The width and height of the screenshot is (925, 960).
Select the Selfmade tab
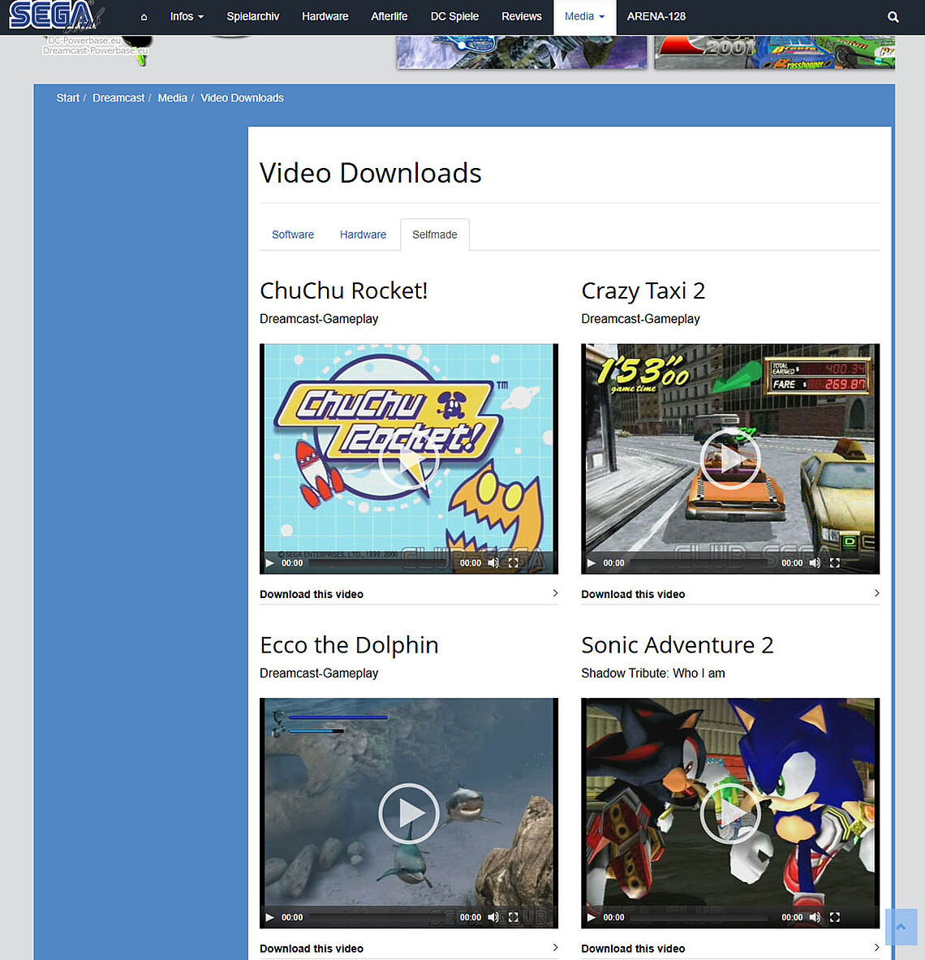pos(435,235)
